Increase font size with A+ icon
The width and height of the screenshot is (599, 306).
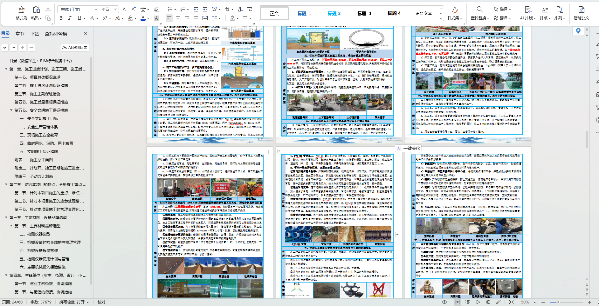(125, 10)
